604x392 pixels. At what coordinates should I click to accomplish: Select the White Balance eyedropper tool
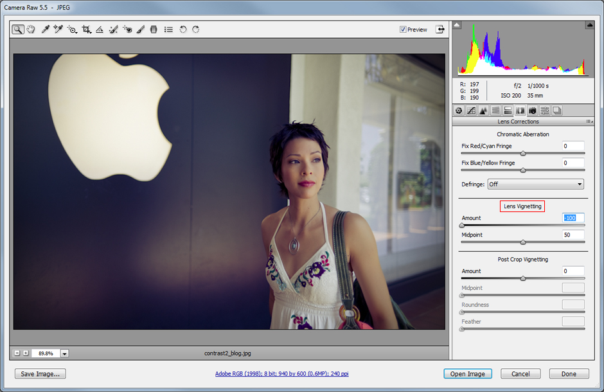tap(45, 30)
